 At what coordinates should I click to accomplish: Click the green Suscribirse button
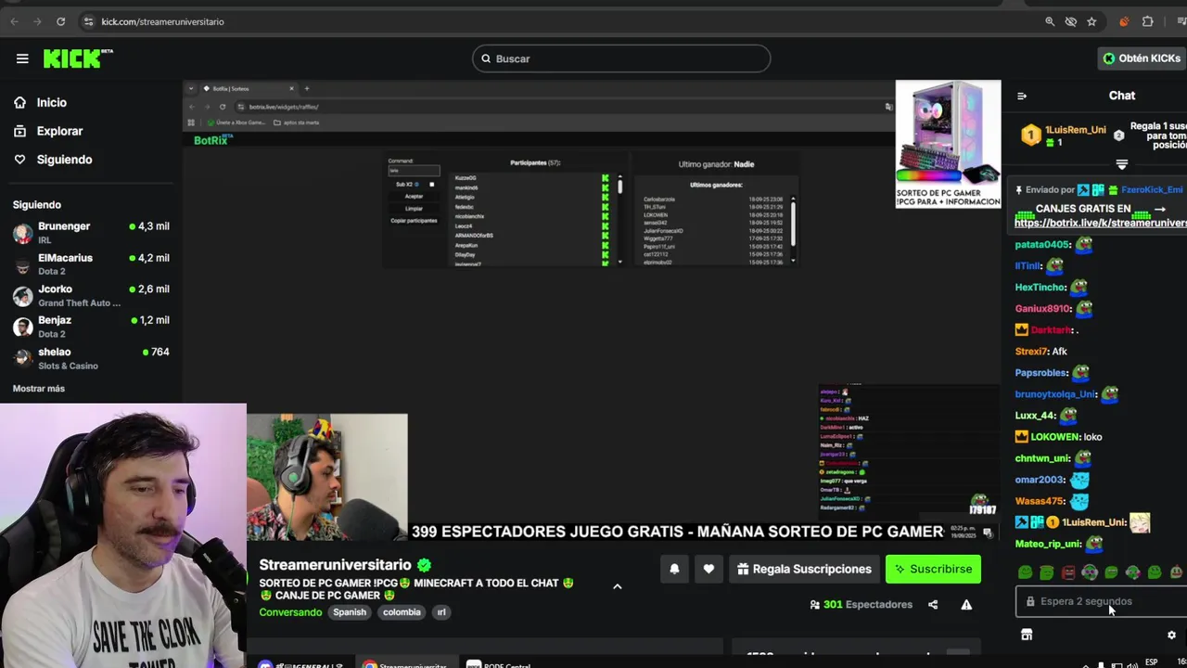tap(933, 569)
